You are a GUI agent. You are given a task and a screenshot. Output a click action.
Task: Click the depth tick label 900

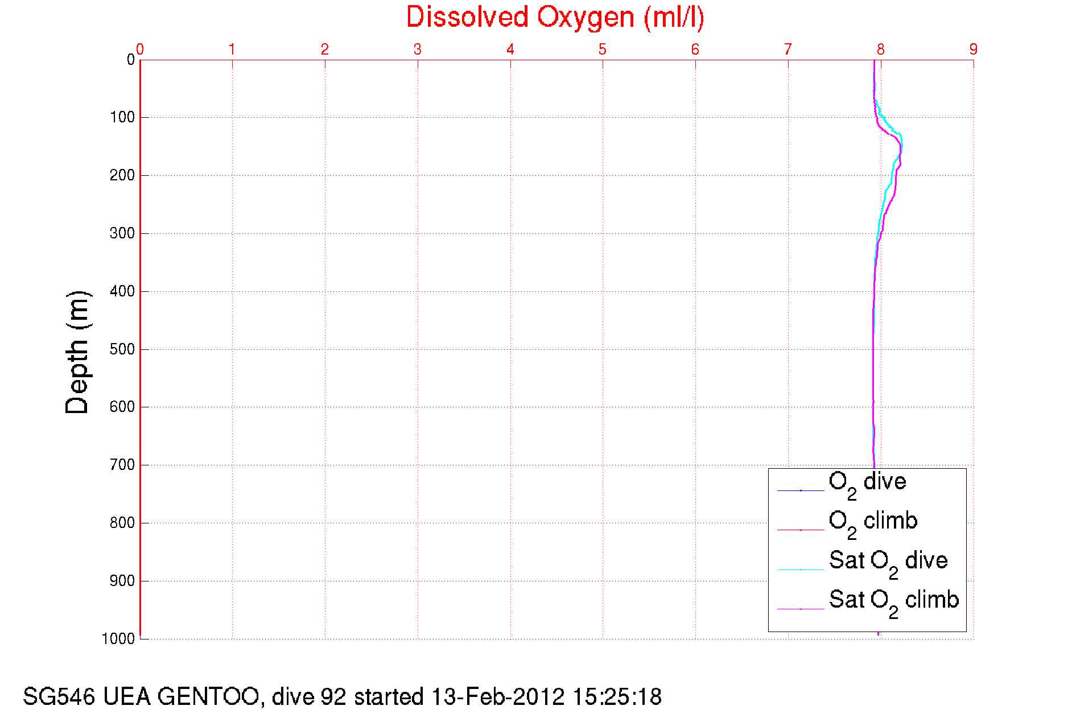pos(122,581)
